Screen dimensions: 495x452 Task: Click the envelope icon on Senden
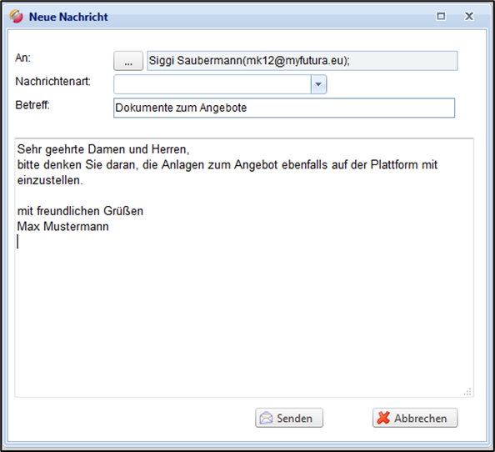pos(266,418)
